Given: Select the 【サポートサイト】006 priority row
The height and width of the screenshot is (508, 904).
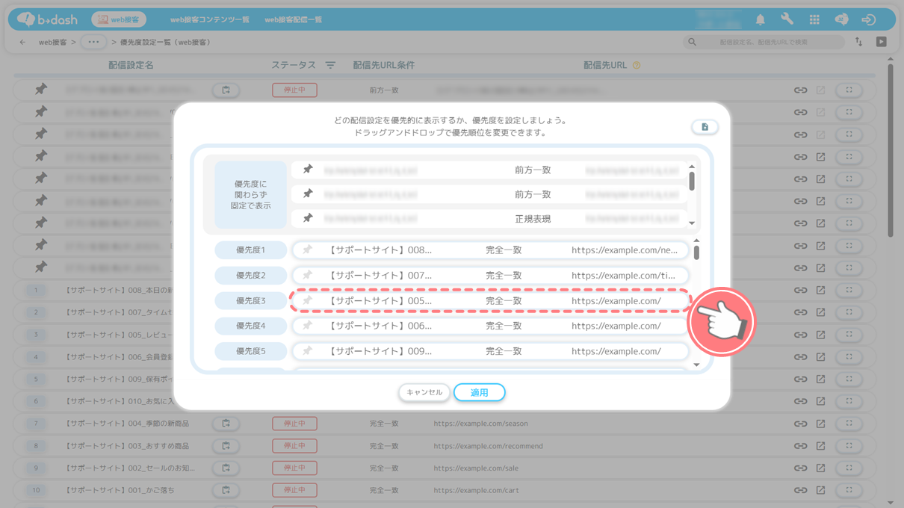Looking at the screenshot, I should coord(490,326).
